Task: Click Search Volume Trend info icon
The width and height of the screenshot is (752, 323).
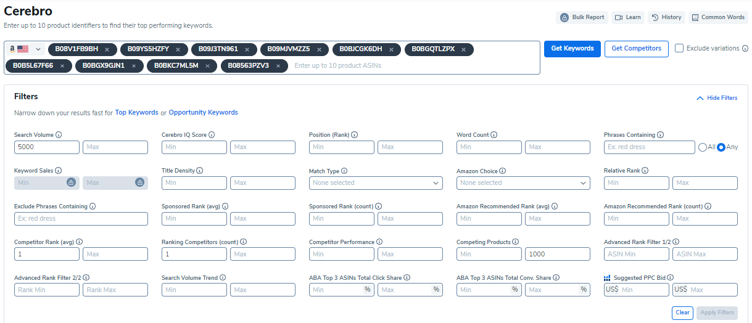Action: (223, 278)
